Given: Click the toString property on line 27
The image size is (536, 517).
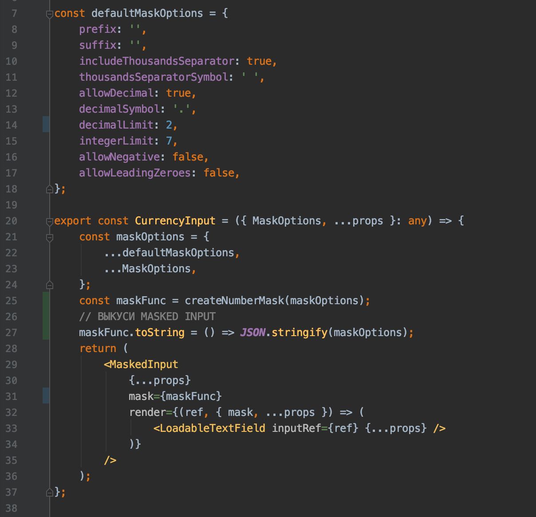Looking at the screenshot, I should point(160,333).
